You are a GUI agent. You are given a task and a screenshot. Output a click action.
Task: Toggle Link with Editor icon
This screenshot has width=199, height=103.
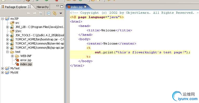55,13
